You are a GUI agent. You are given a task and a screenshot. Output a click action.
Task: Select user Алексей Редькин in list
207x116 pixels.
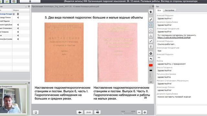click(x=6, y=21)
